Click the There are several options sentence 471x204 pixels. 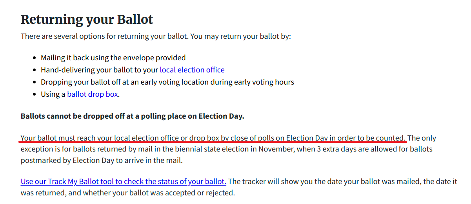click(156, 36)
